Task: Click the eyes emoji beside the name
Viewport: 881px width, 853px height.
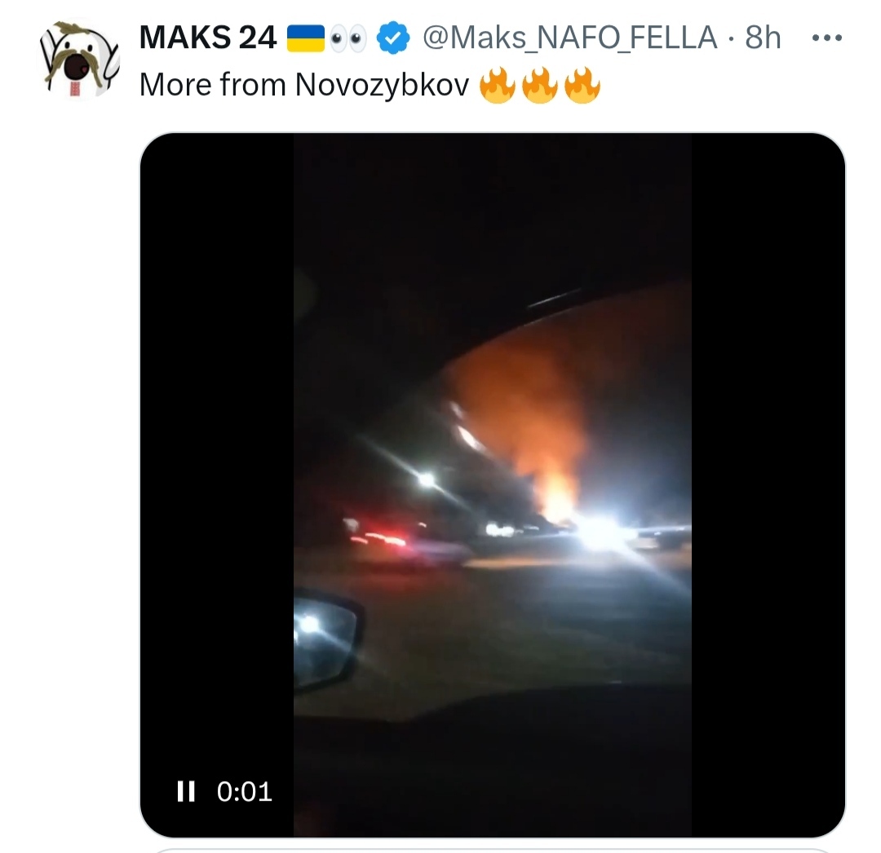Action: click(348, 38)
